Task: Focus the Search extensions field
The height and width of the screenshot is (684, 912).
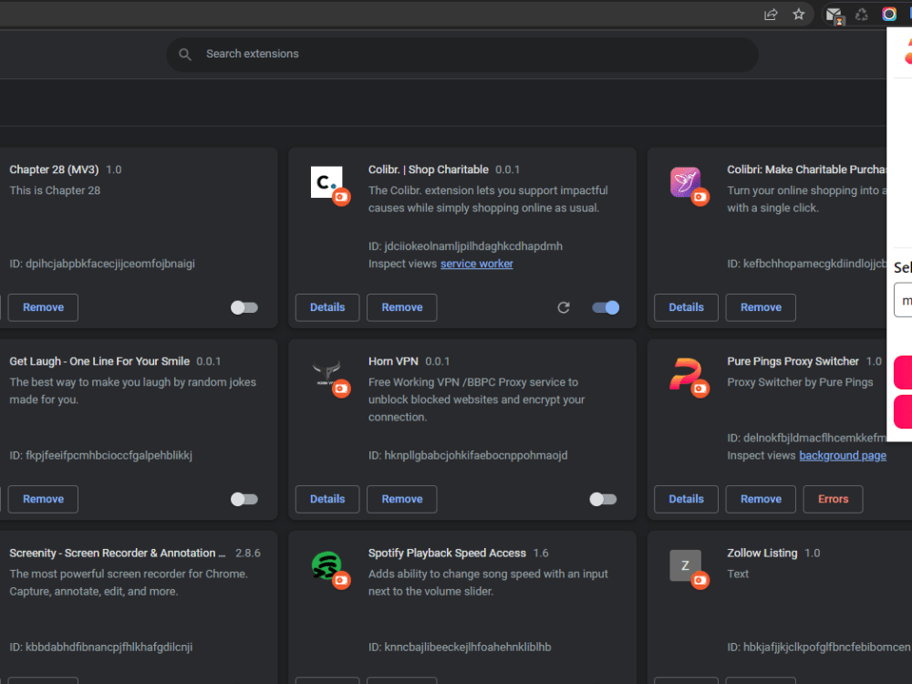Action: click(462, 55)
